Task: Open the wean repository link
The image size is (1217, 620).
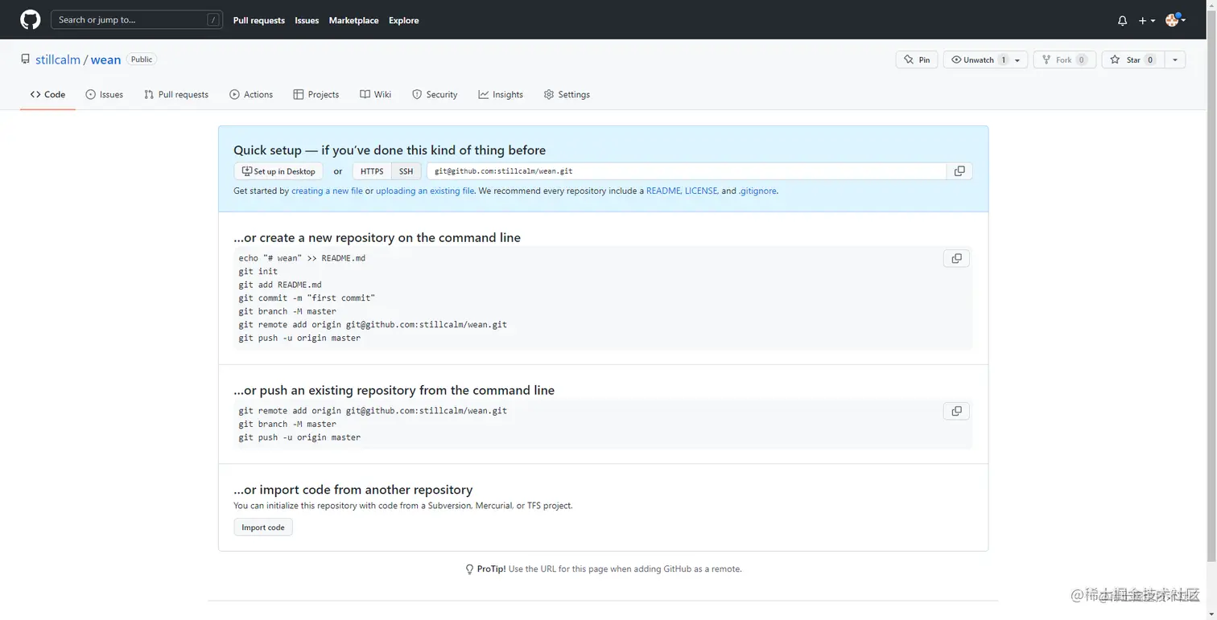Action: pos(105,60)
